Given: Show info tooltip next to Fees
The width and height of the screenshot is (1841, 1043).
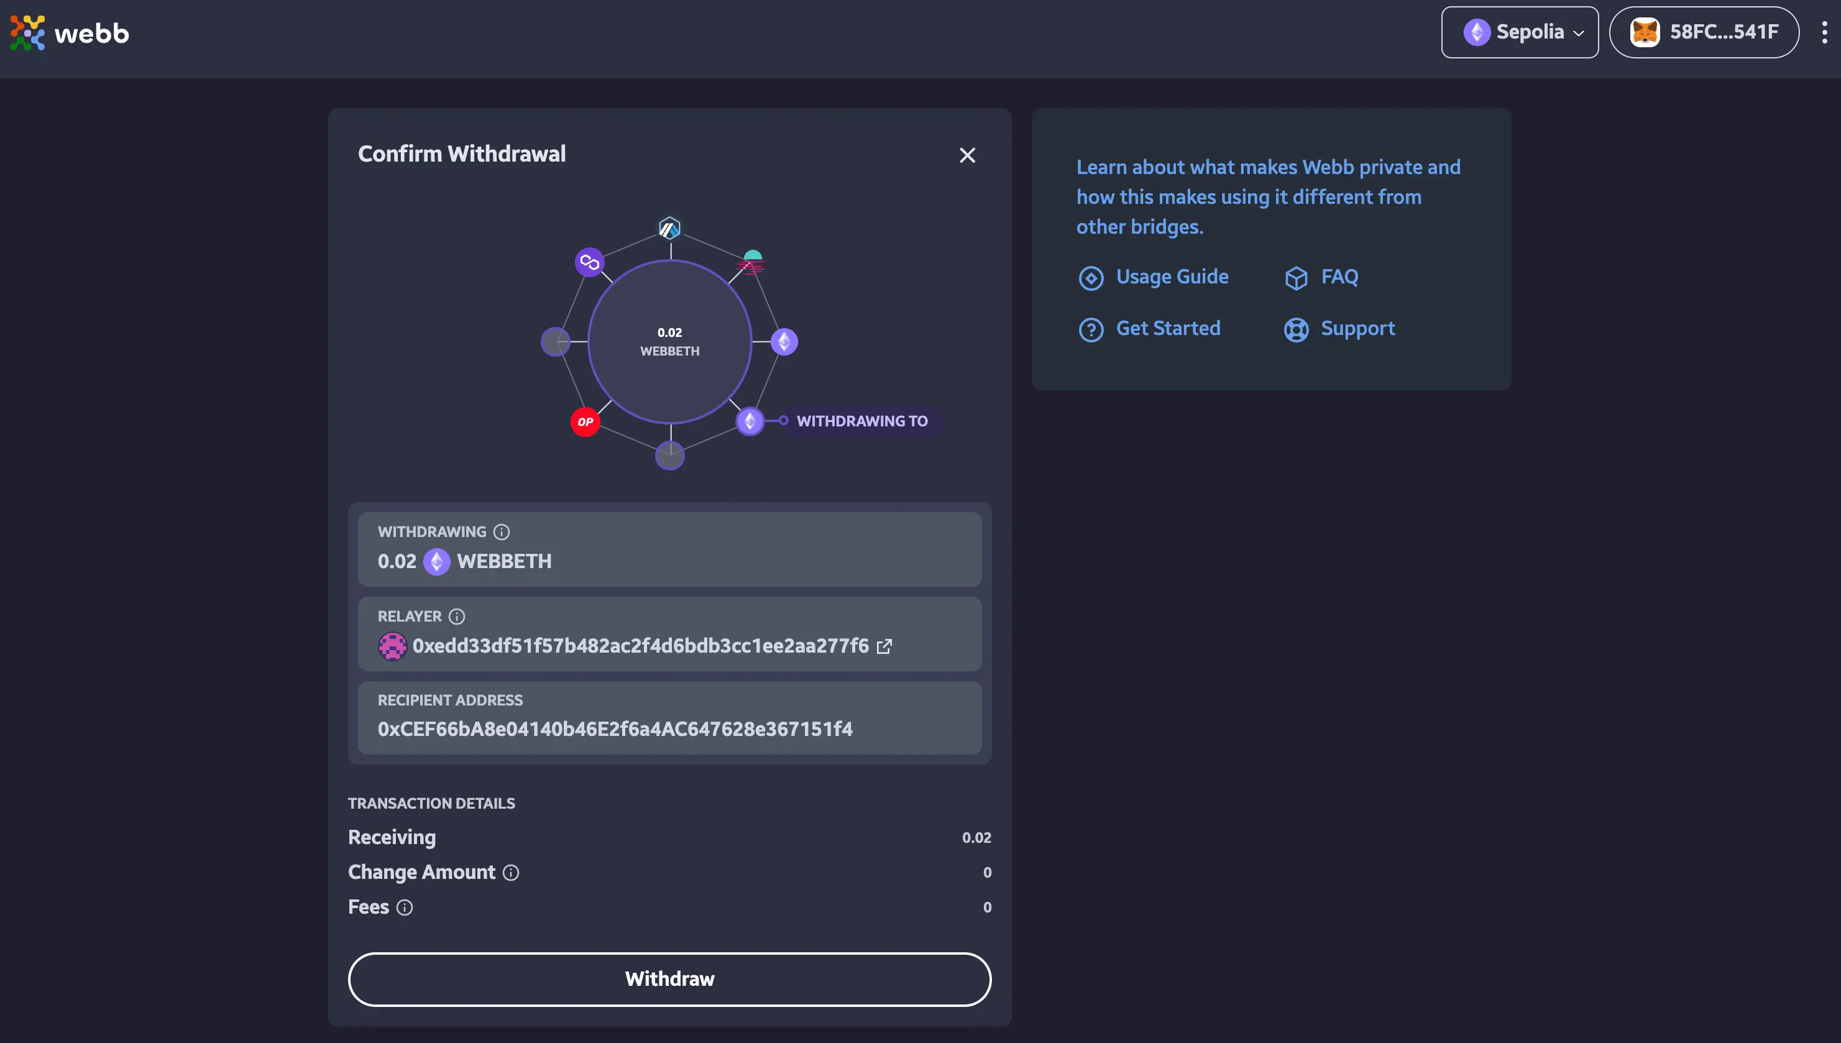Looking at the screenshot, I should tap(405, 907).
